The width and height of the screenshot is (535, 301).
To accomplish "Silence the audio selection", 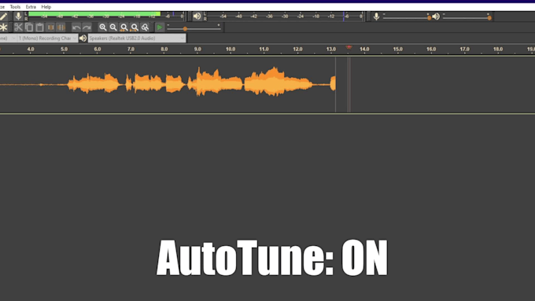I will pyautogui.click(x=61, y=28).
